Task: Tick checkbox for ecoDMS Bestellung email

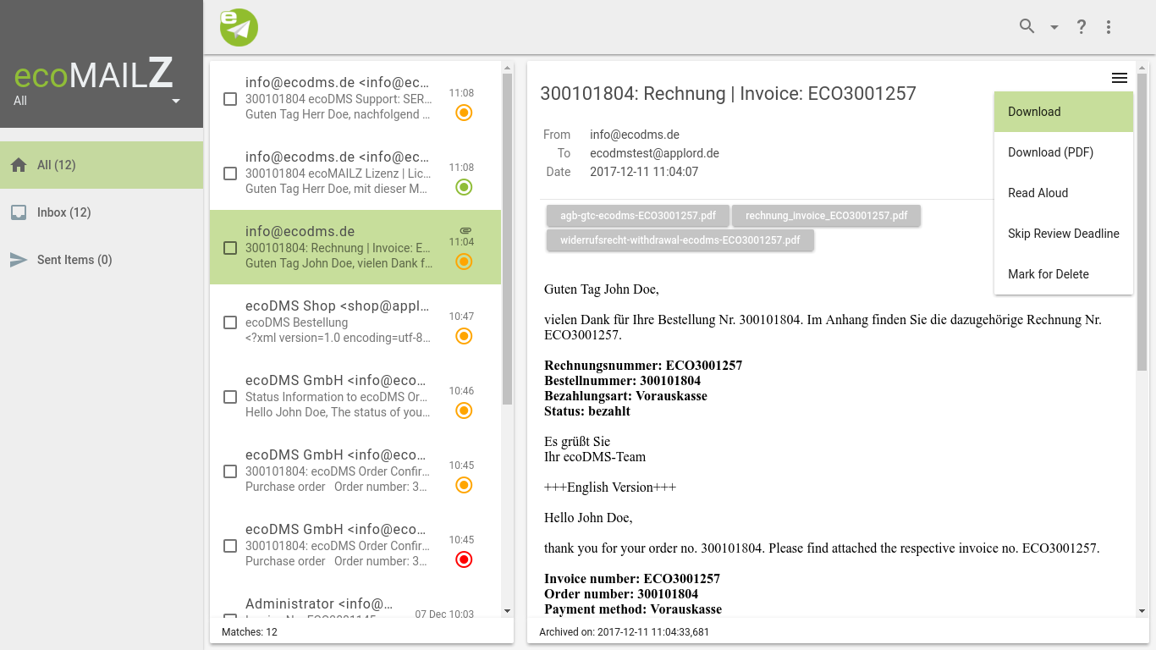Action: tap(230, 322)
